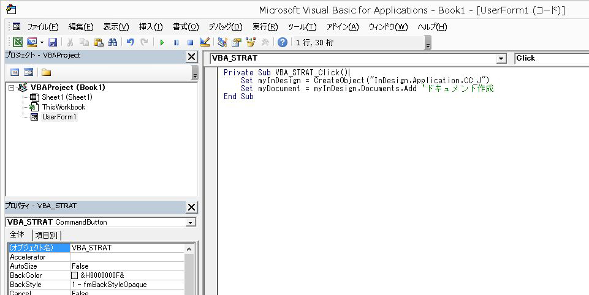
Task: Open the アドイン(A) menu
Action: (343, 27)
